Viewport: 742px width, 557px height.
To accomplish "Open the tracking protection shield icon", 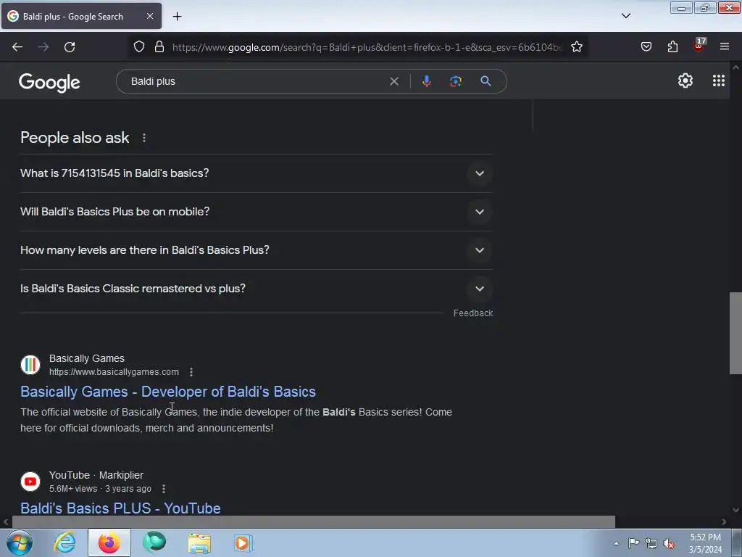I will pyautogui.click(x=138, y=47).
